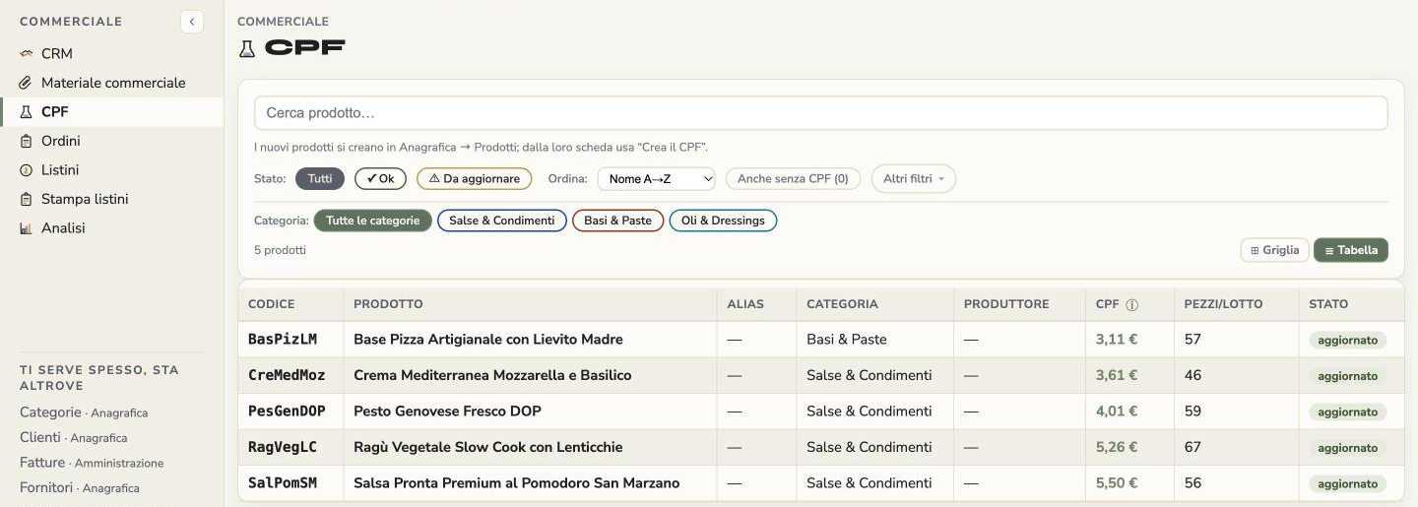The width and height of the screenshot is (1418, 507).
Task: Click the 4,01 € CPF value
Action: click(1117, 412)
